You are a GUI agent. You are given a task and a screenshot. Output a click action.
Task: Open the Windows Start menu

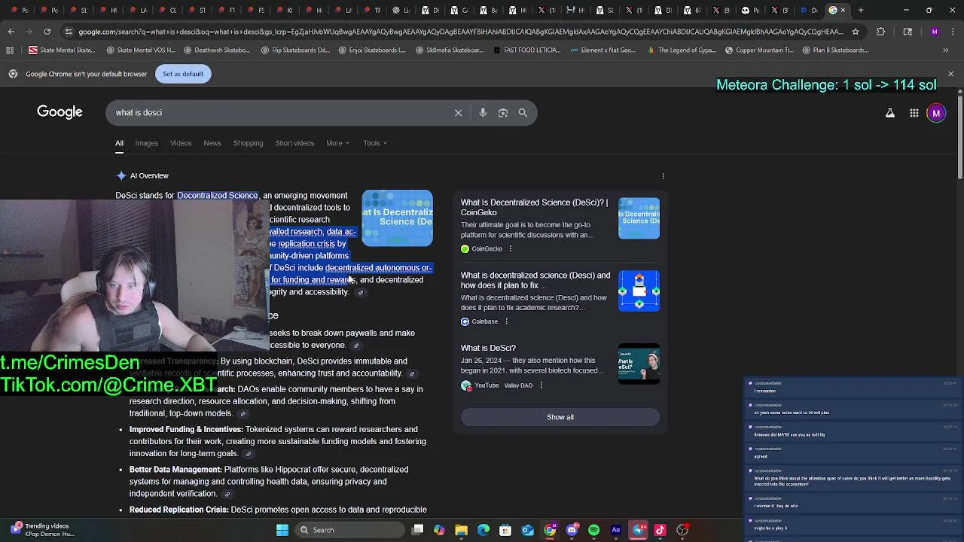(x=282, y=530)
